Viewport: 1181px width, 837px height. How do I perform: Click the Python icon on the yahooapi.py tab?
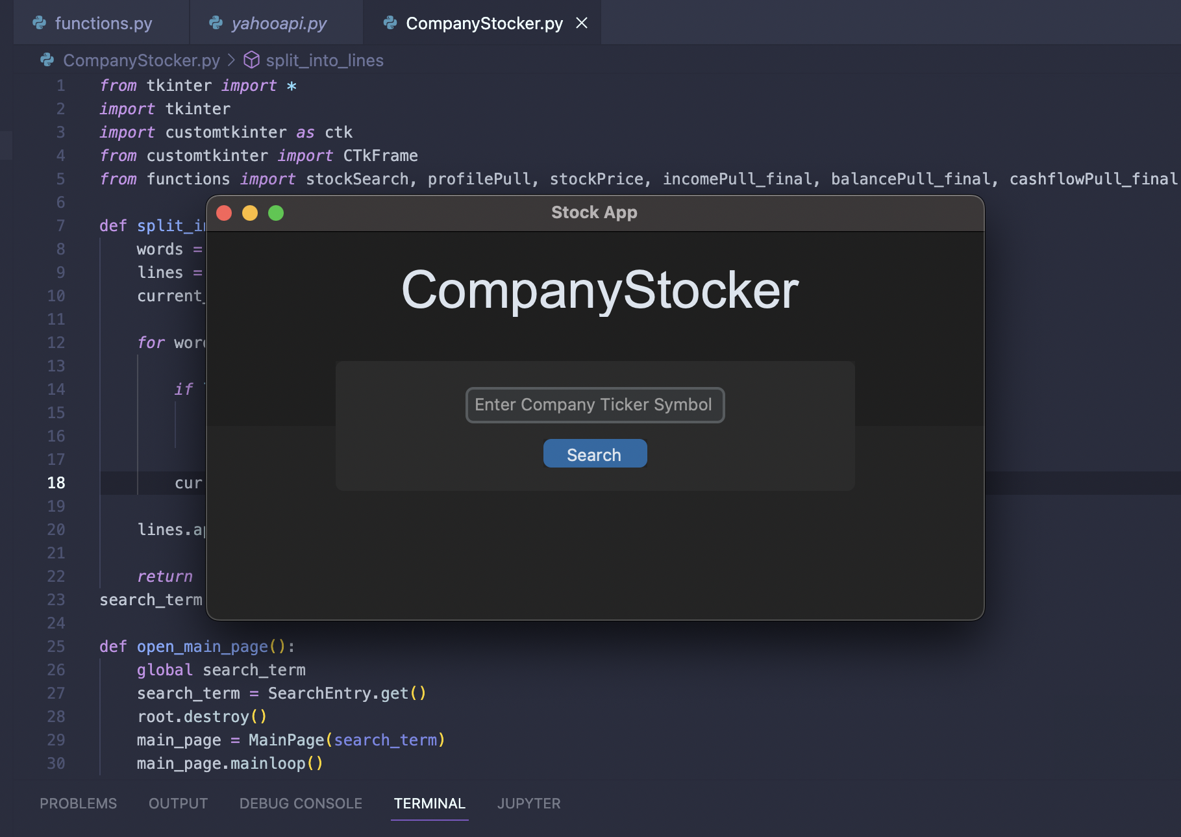(214, 23)
